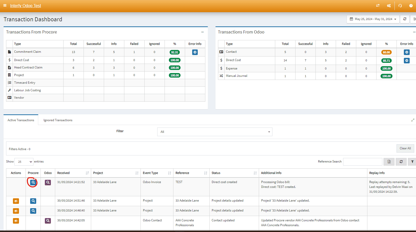The width and height of the screenshot is (416, 232).
Task: Export transactions to Excel file
Action: point(389,162)
